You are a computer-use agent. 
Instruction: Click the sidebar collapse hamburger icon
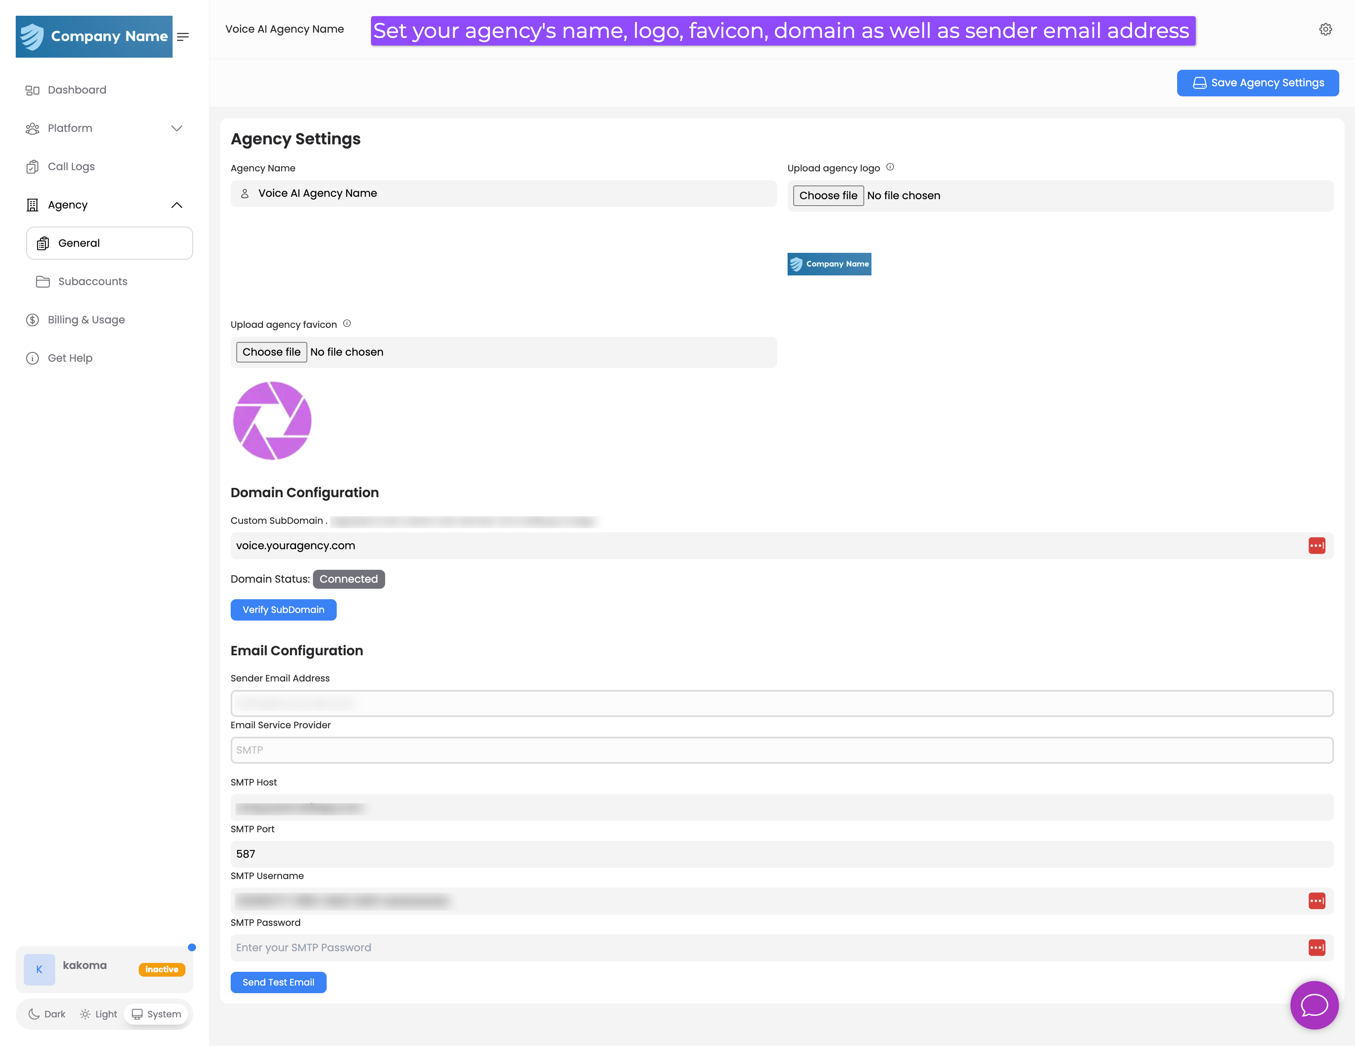183,37
